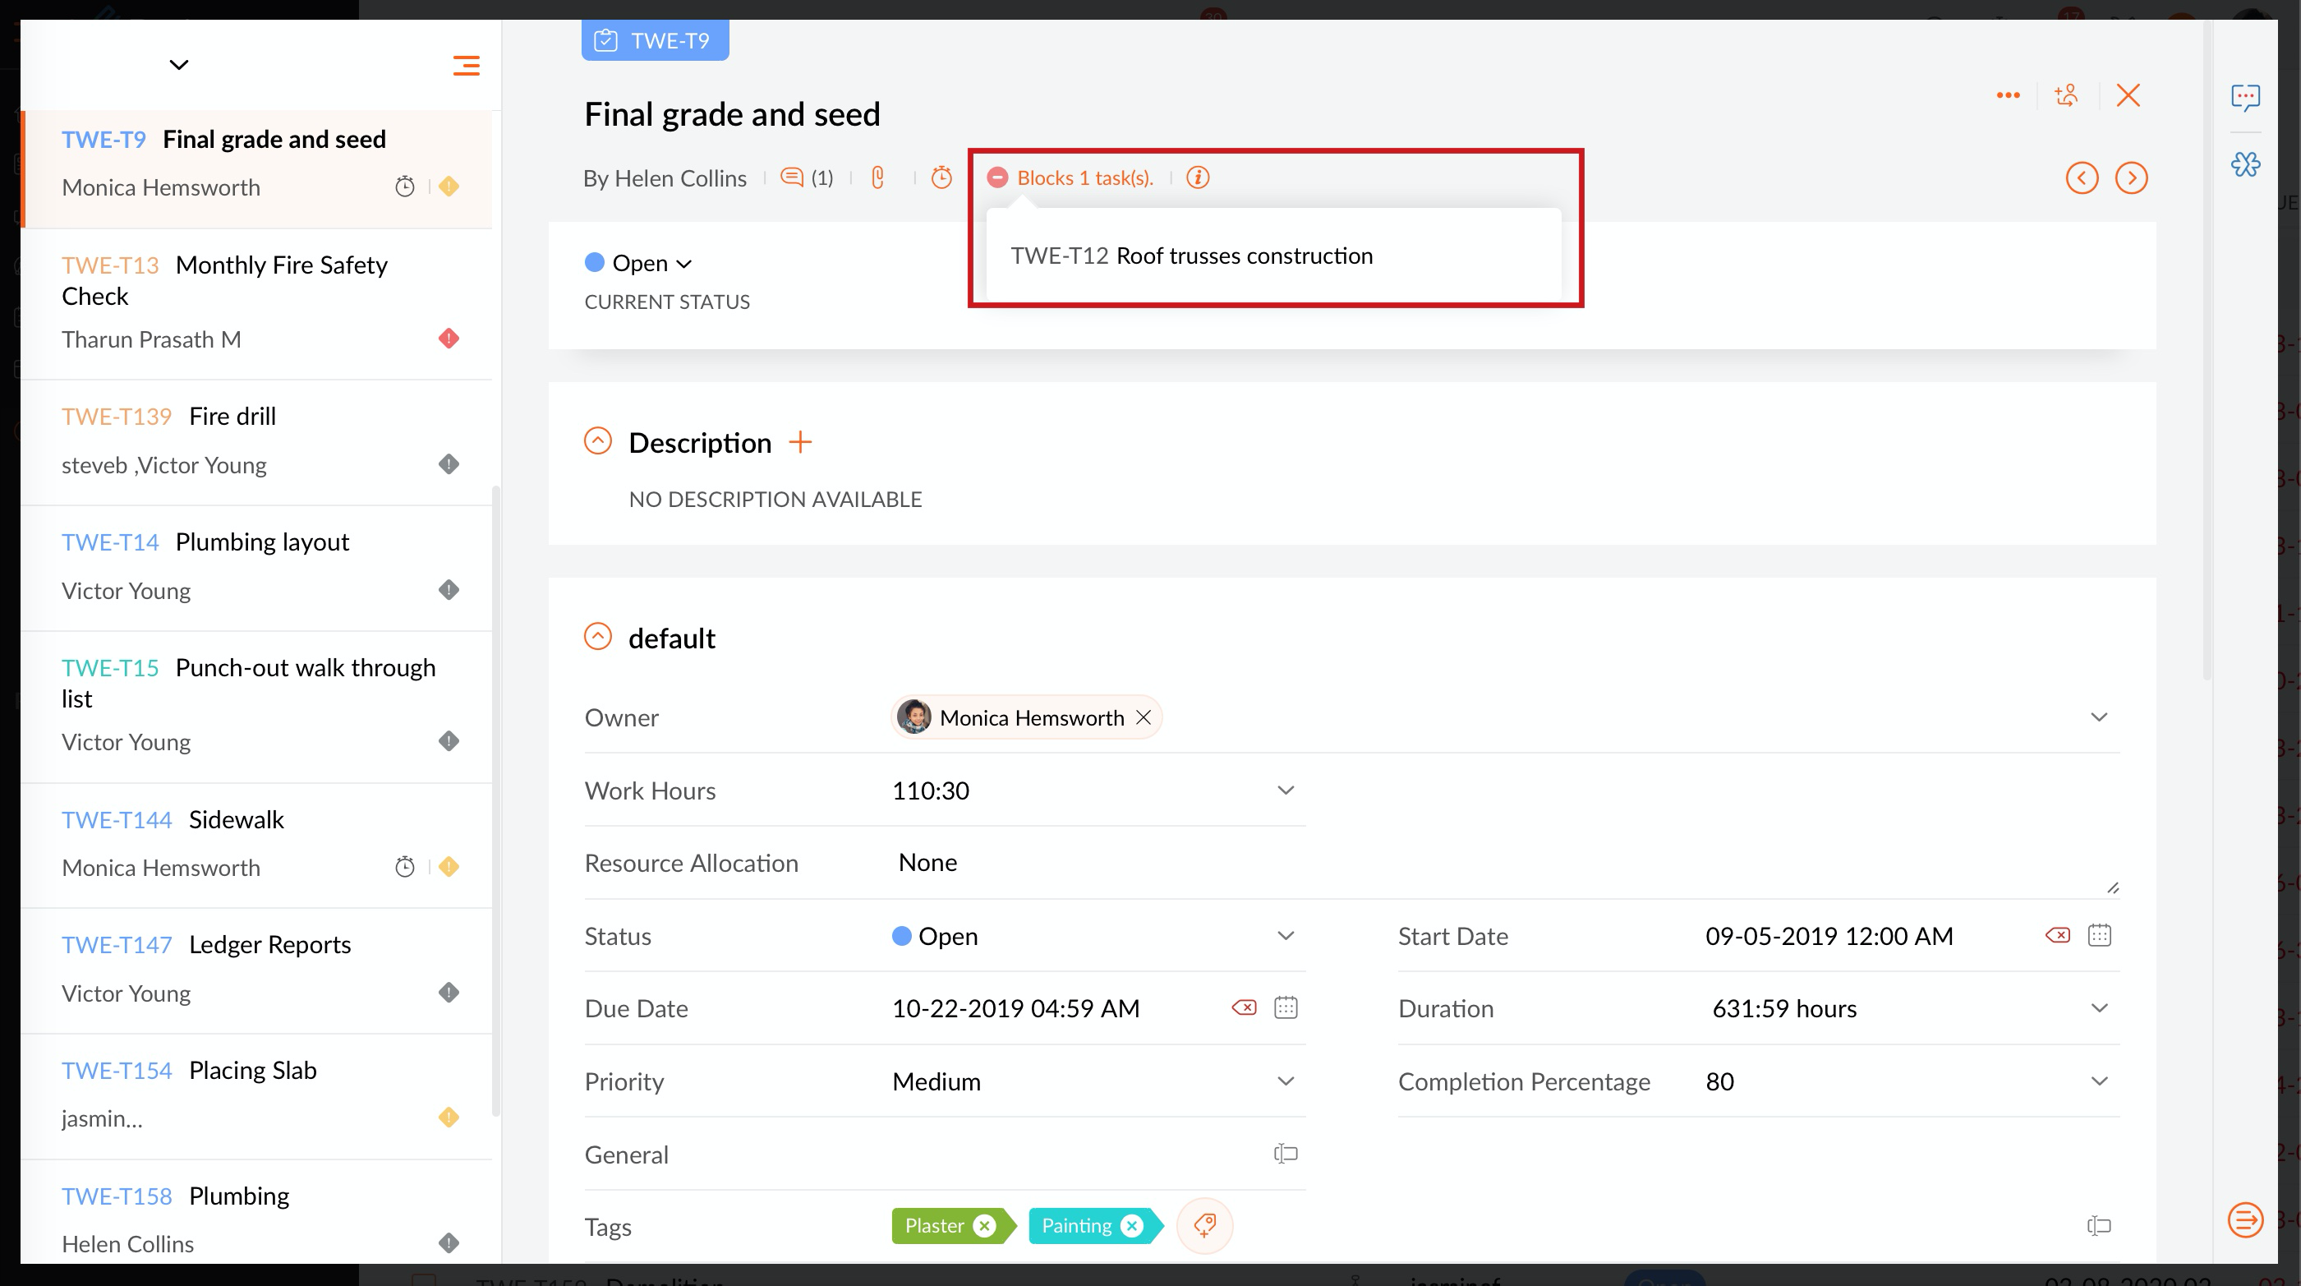Screen dimensions: 2301x1286
Task: Click the add follower person icon
Action: (x=2066, y=95)
